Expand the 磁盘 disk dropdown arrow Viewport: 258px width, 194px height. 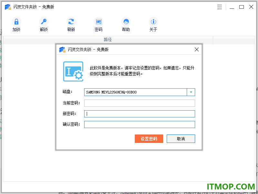pyautogui.click(x=191, y=92)
